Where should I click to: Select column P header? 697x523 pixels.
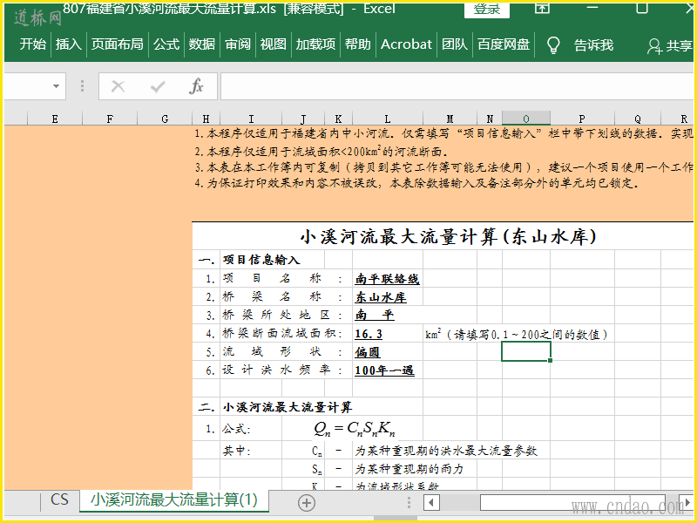pos(582,119)
